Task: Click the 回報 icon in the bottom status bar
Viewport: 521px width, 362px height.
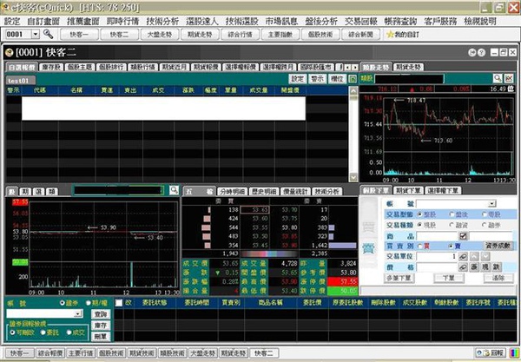Action: [x=491, y=352]
